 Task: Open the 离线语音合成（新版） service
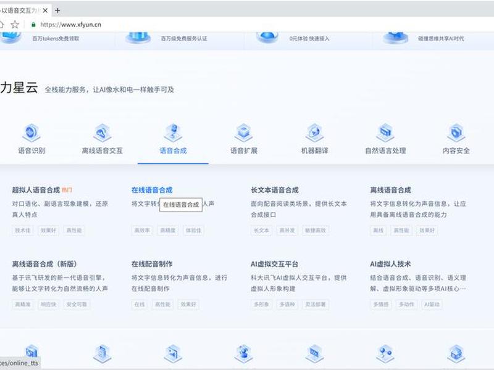(44, 264)
